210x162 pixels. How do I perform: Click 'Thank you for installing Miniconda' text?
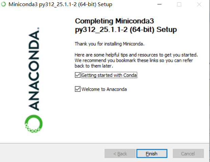[x=110, y=44]
